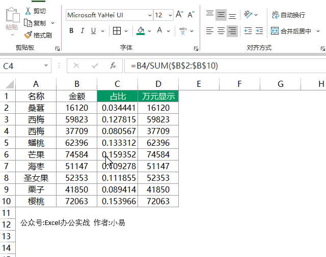Click the text orientation icon
This screenshot has height=257, width=326.
[x=248, y=15]
